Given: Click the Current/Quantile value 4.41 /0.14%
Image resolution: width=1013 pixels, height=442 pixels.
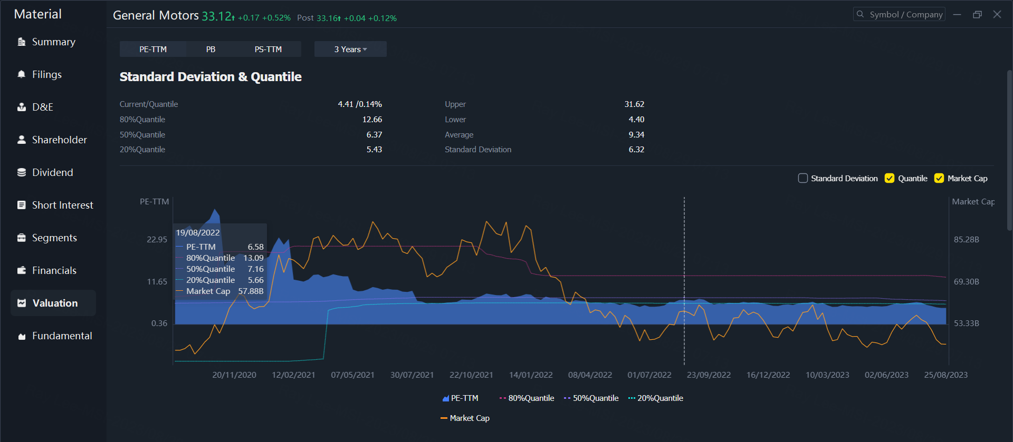Looking at the screenshot, I should pos(360,104).
